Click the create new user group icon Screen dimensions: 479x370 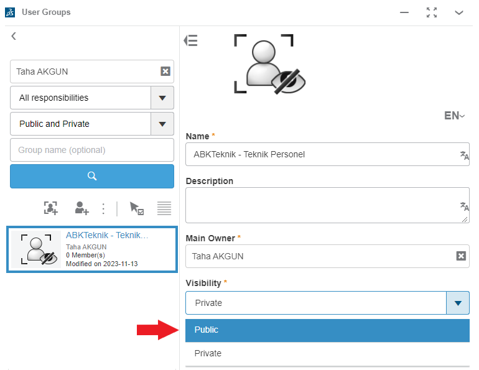tap(50, 208)
